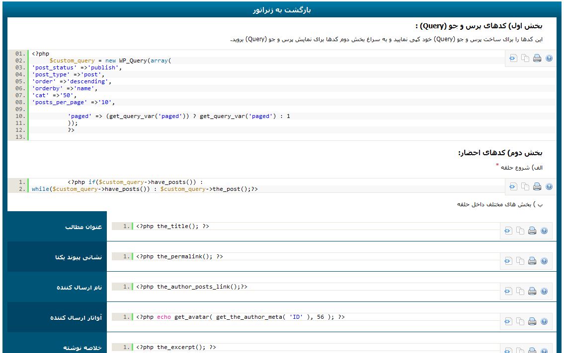Click the ب) بخش های مختلف داخل حلقه subheading
Image resolution: width=564 pixels, height=353 pixels.
click(x=500, y=204)
